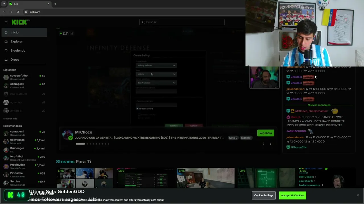Open flexvegaaa's avatar in Recomendado
364x204 pixels.
6,141
